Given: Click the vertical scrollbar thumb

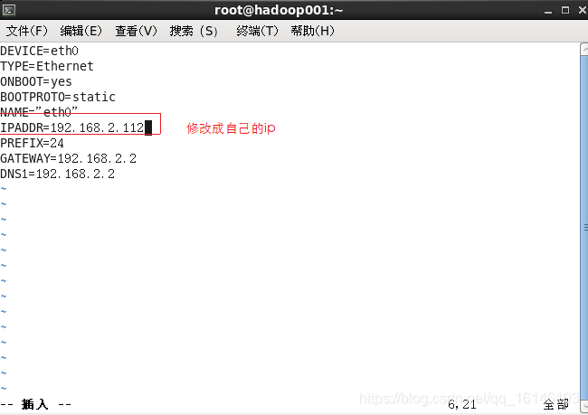Looking at the screenshot, I should coord(584,228).
